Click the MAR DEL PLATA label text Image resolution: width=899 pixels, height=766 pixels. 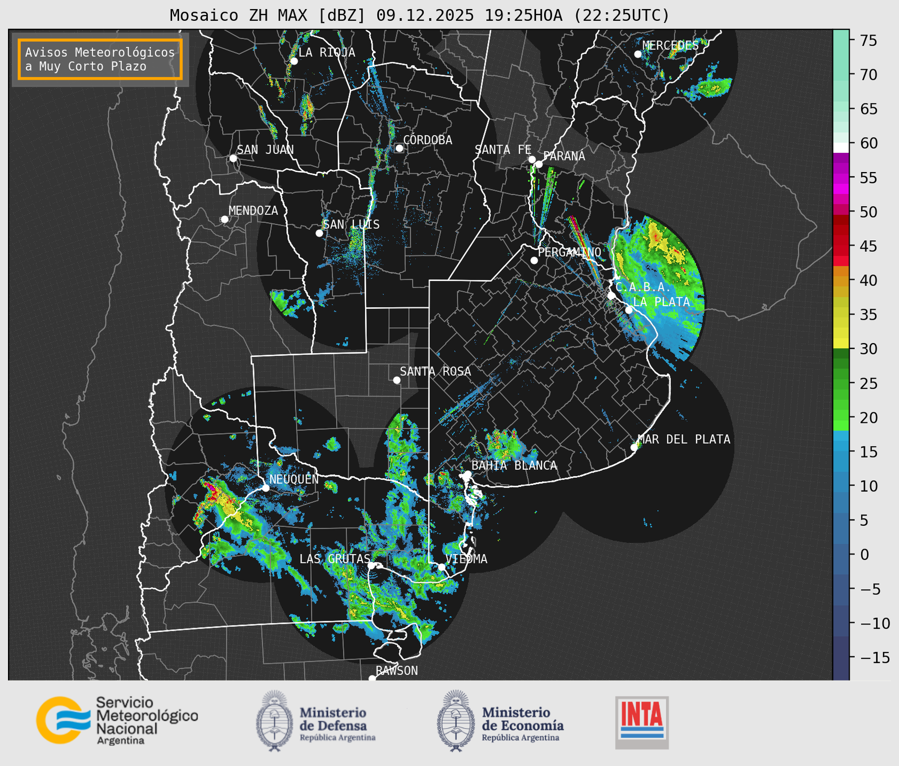coord(684,439)
